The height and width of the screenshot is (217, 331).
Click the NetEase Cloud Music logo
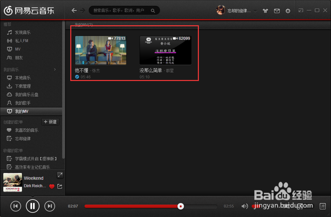coord(29,11)
